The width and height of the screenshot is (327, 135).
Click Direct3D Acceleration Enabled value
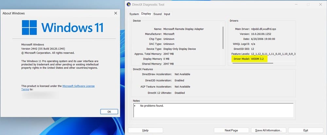click(179, 80)
